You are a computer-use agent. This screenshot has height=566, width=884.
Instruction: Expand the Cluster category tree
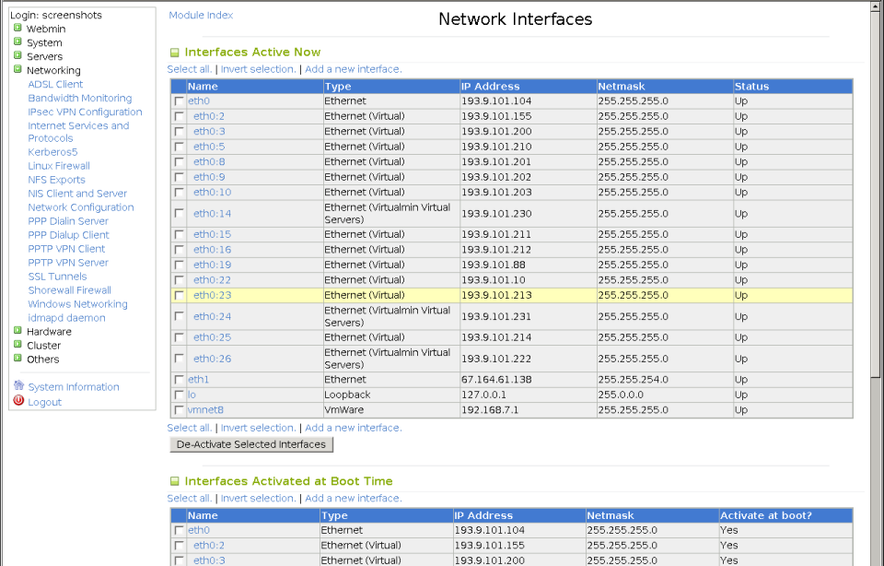(x=16, y=345)
